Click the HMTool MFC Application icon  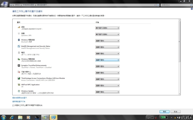pos(19,85)
